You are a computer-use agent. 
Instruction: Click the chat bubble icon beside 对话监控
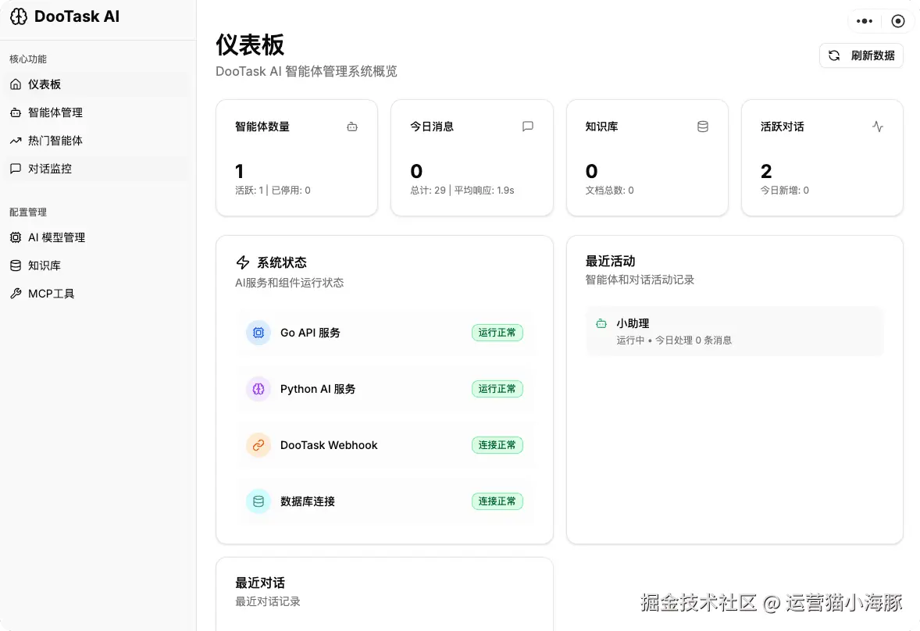coord(16,169)
